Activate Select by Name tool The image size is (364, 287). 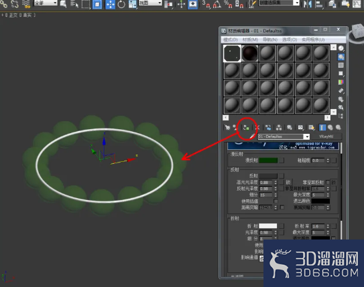[74, 4]
